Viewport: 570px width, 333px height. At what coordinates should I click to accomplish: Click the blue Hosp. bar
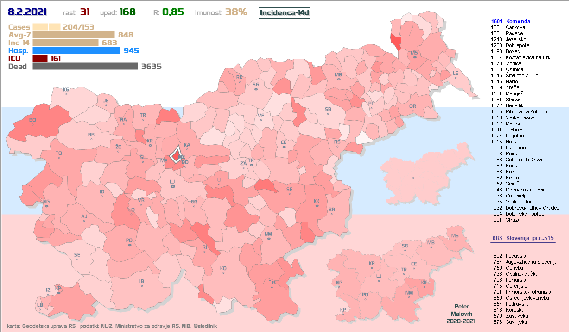(76, 50)
